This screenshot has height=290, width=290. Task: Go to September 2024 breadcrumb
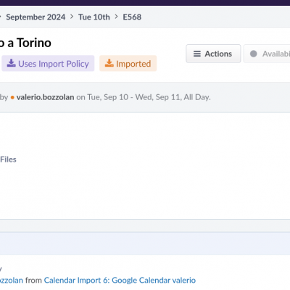pyautogui.click(x=36, y=17)
